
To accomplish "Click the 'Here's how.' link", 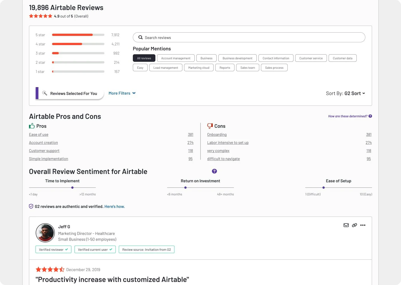I will point(115,207).
